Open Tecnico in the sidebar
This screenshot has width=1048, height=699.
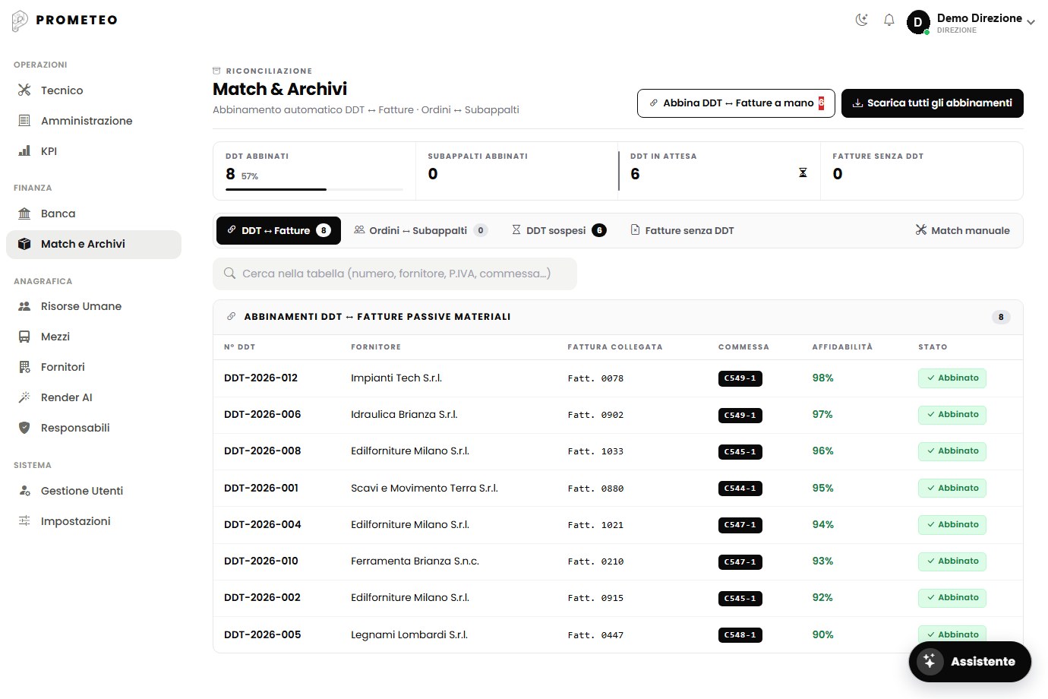click(93, 90)
